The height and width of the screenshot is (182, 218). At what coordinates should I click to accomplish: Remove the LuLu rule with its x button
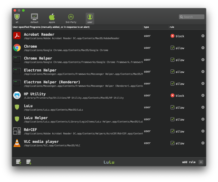[x=203, y=107]
